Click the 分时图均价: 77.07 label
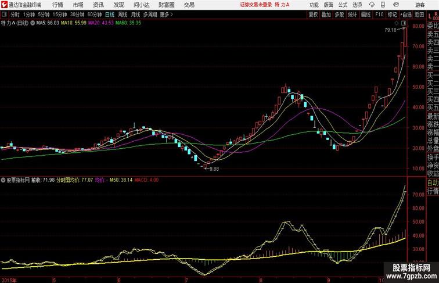 tap(74, 180)
